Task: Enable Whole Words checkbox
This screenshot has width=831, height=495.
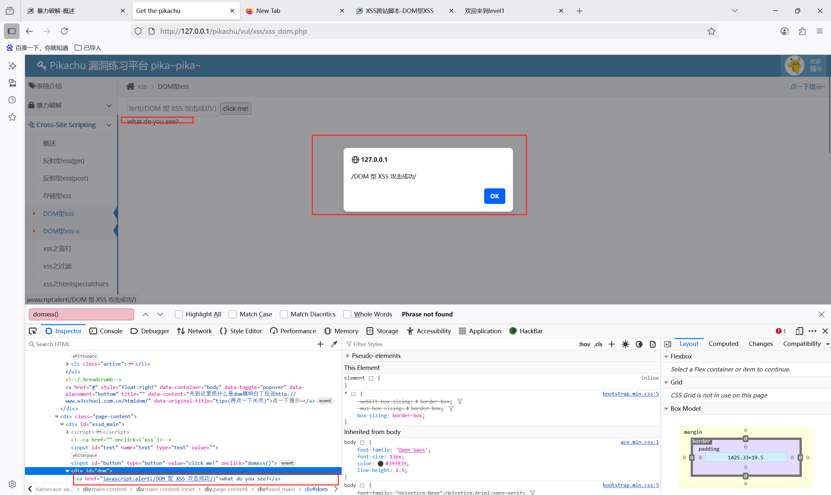Action: [x=347, y=314]
